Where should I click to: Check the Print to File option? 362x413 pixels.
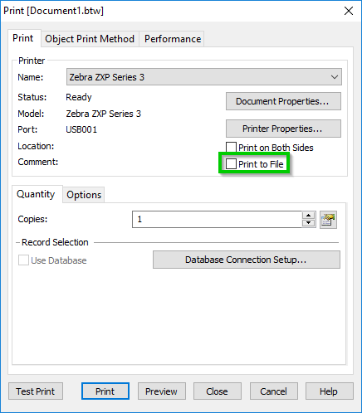(231, 163)
